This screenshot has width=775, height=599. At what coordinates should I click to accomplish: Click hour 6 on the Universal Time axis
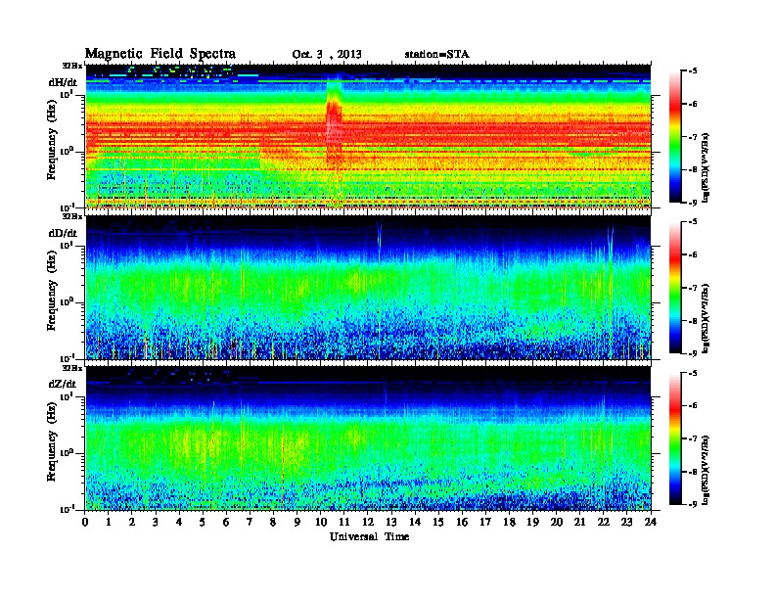click(x=227, y=523)
